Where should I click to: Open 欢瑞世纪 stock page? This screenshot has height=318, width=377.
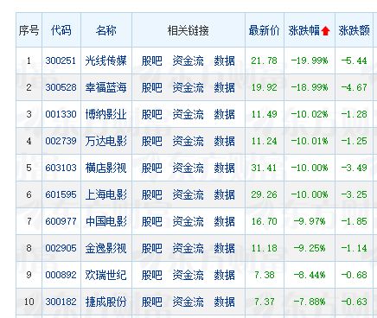(x=105, y=275)
